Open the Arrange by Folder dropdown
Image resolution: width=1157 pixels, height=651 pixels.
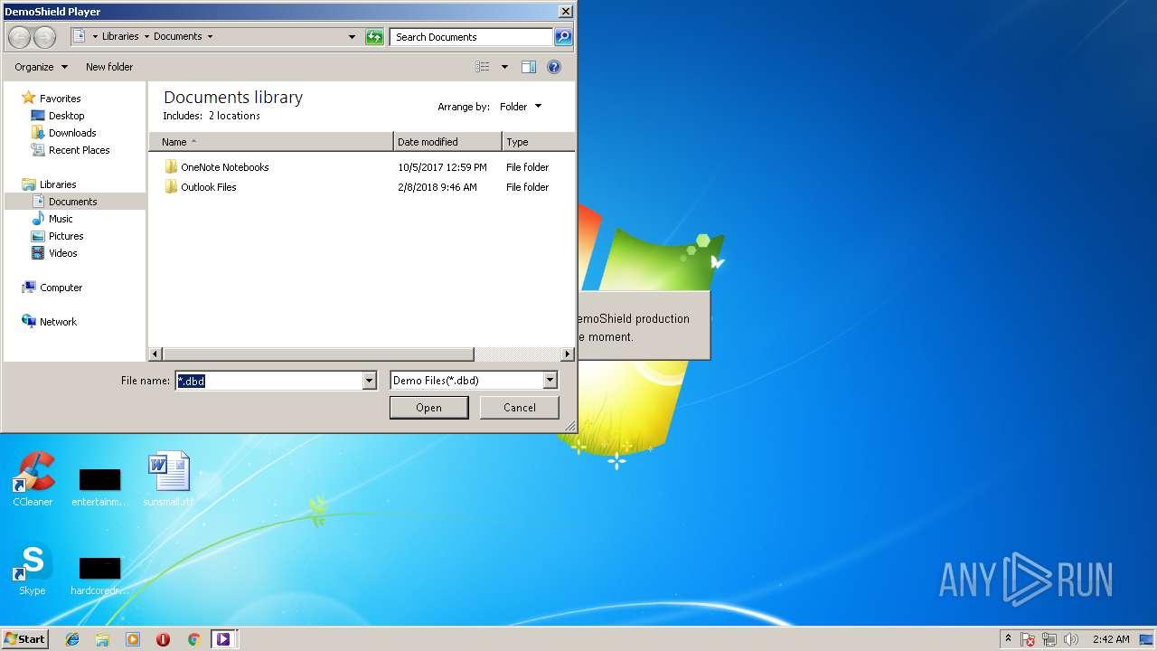pyautogui.click(x=521, y=107)
